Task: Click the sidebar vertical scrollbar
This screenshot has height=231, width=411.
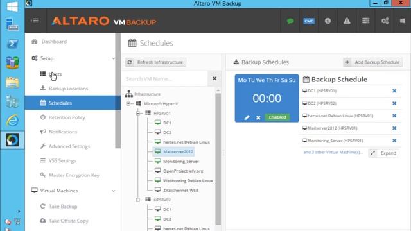Action: [118, 90]
